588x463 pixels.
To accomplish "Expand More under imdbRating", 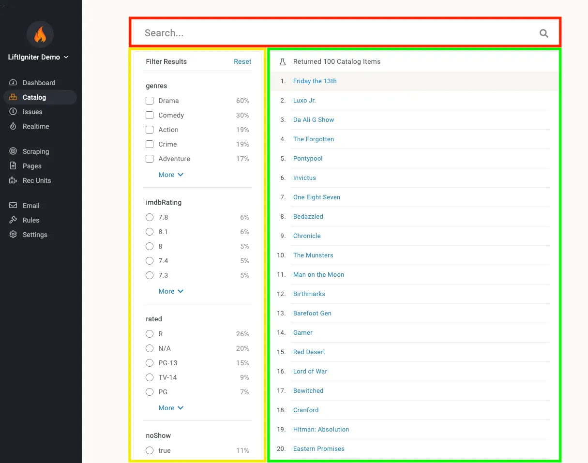I will (171, 291).
